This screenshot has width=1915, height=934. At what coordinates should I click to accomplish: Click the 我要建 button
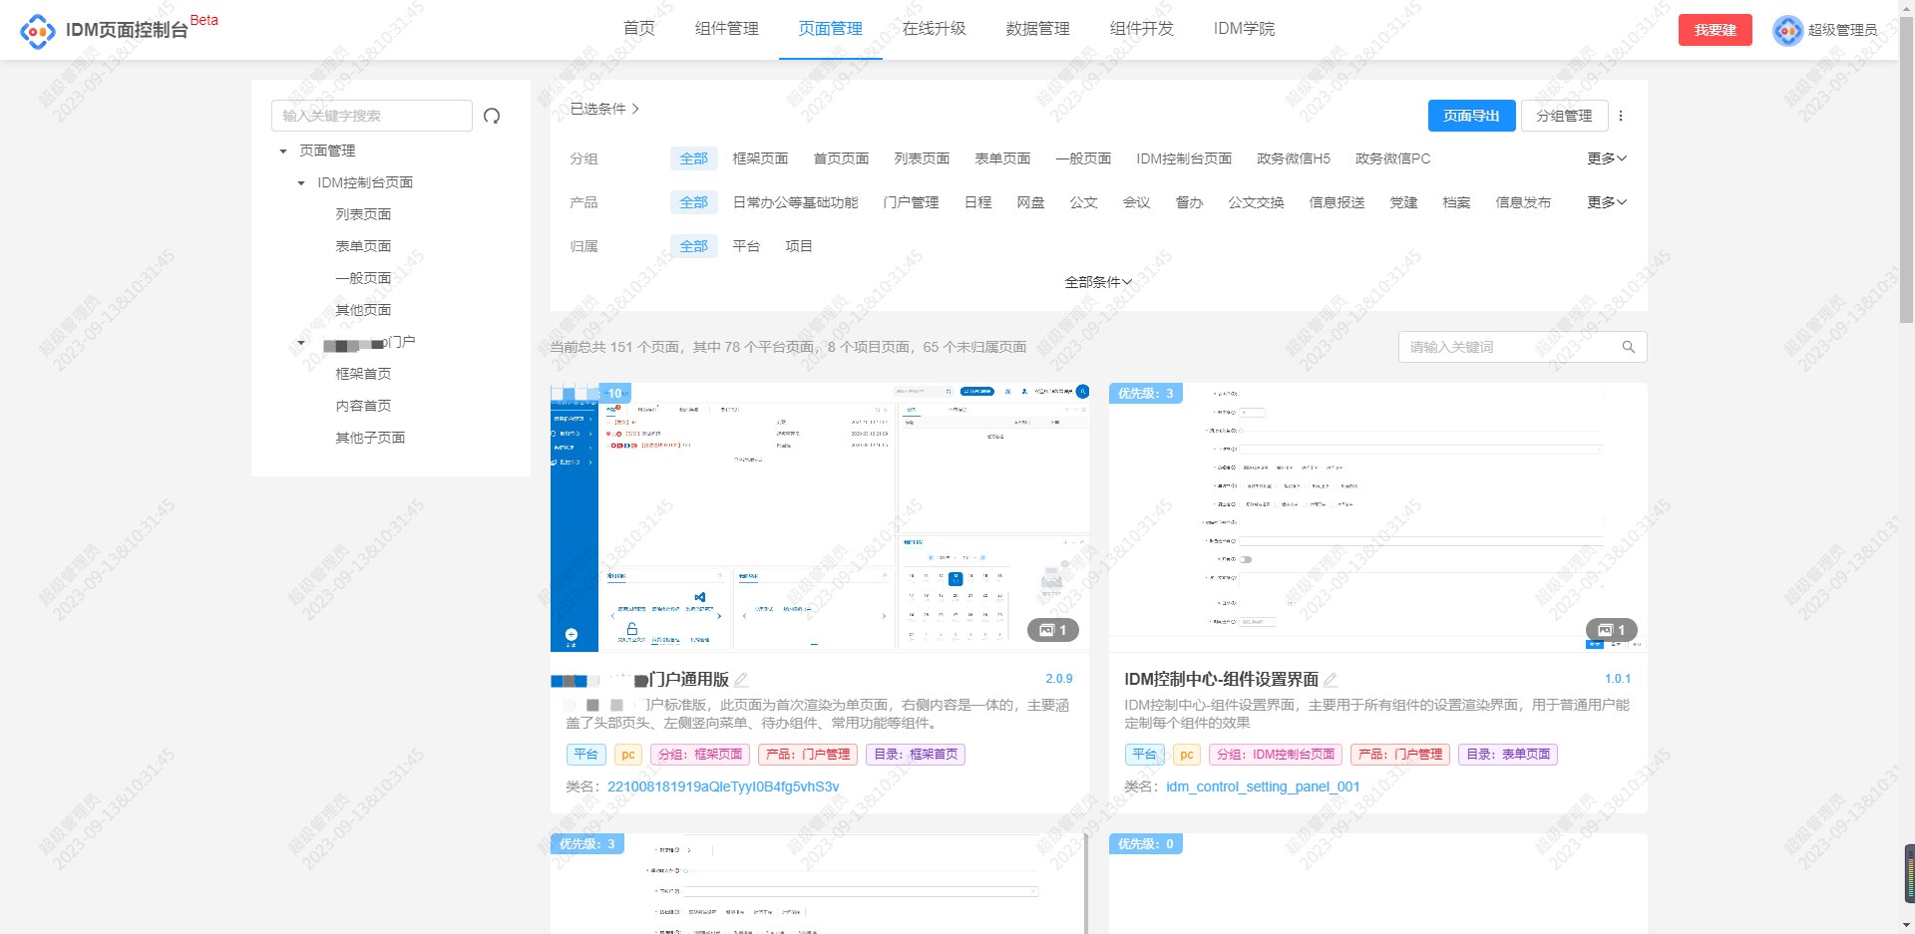click(x=1715, y=30)
